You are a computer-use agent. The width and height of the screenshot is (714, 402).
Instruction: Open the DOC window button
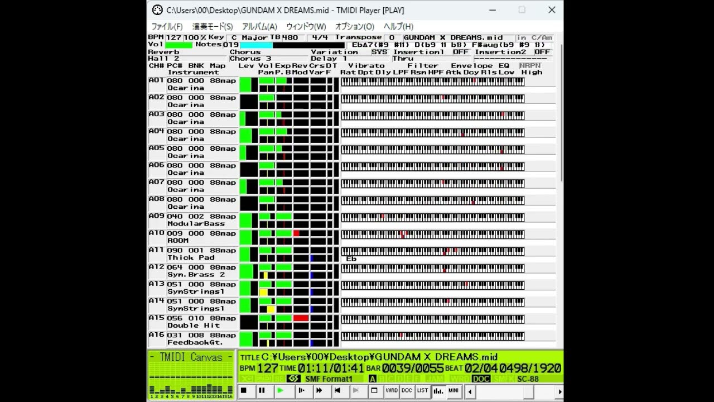click(407, 391)
